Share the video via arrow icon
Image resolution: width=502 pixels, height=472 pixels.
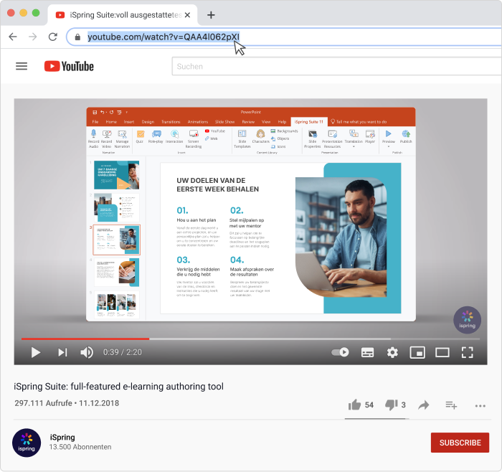pos(424,405)
